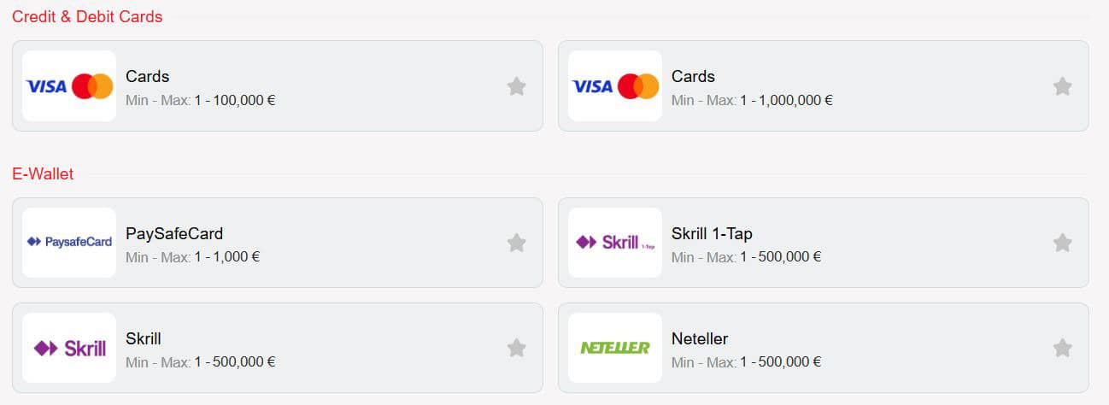The width and height of the screenshot is (1109, 405).
Task: Click the PaysafeCard logo
Action: [69, 243]
